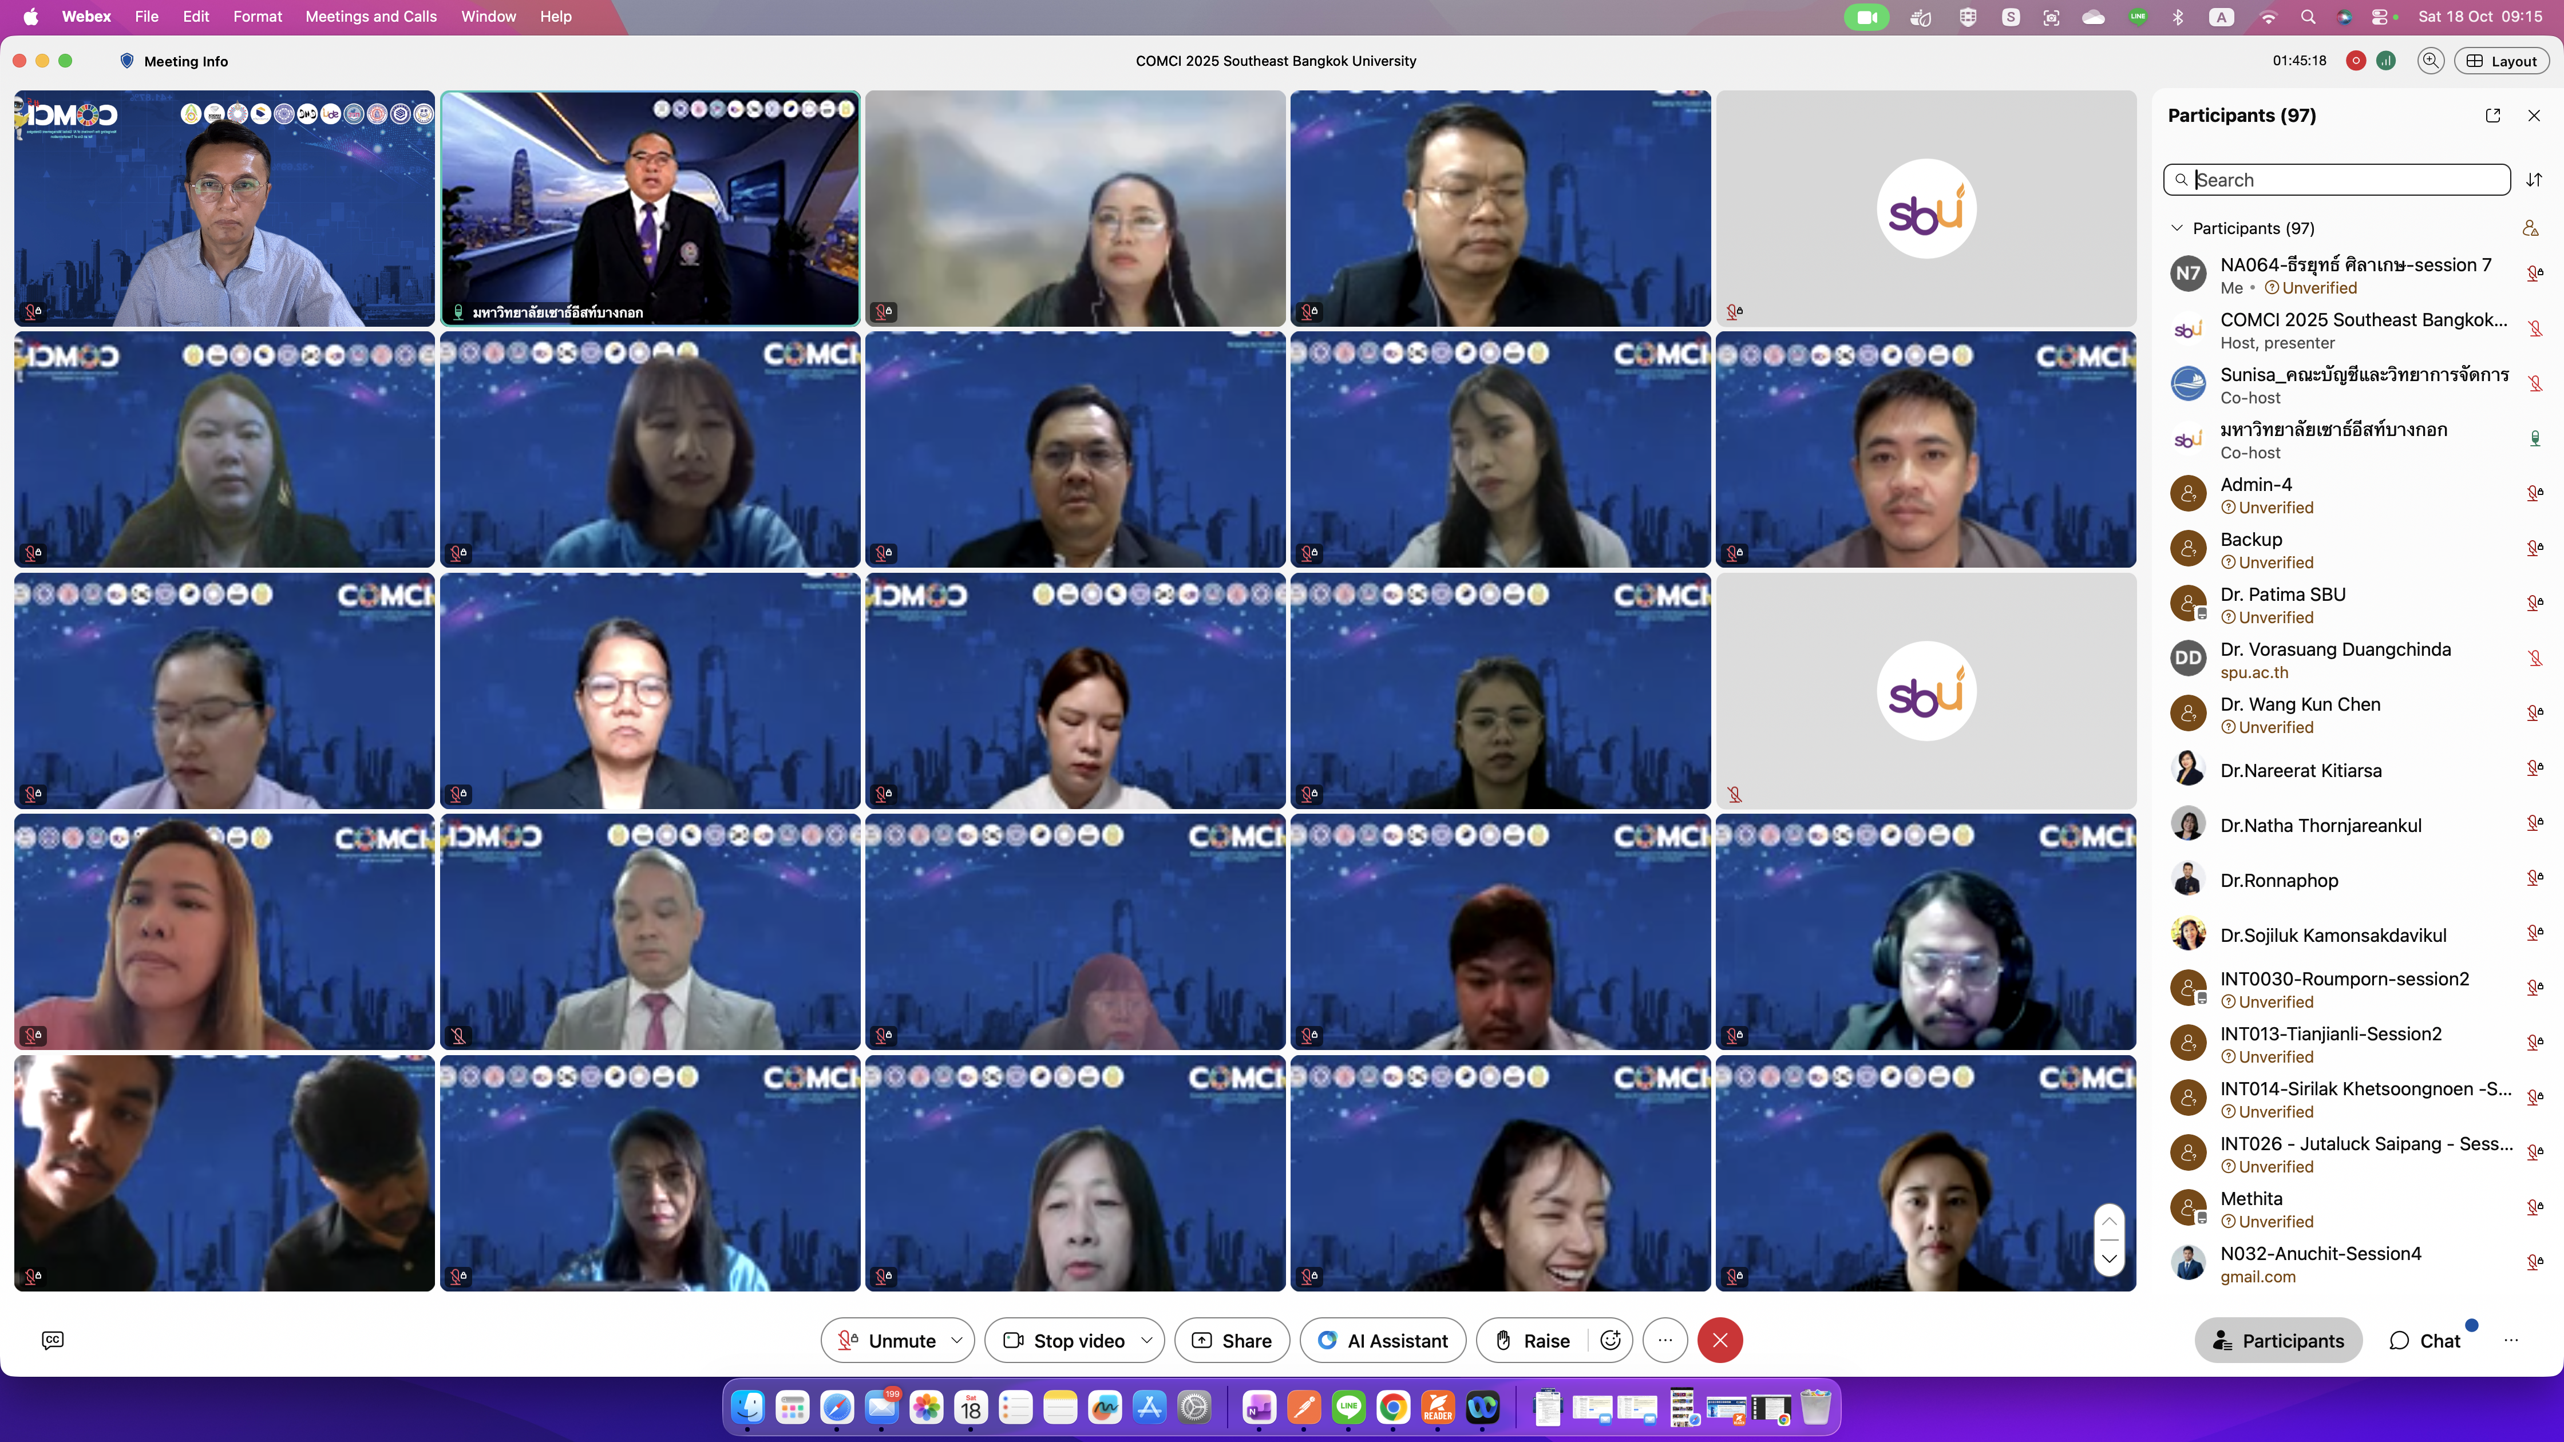This screenshot has height=1442, width=2564.
Task: Click the closed captions icon
Action: coord(53,1340)
